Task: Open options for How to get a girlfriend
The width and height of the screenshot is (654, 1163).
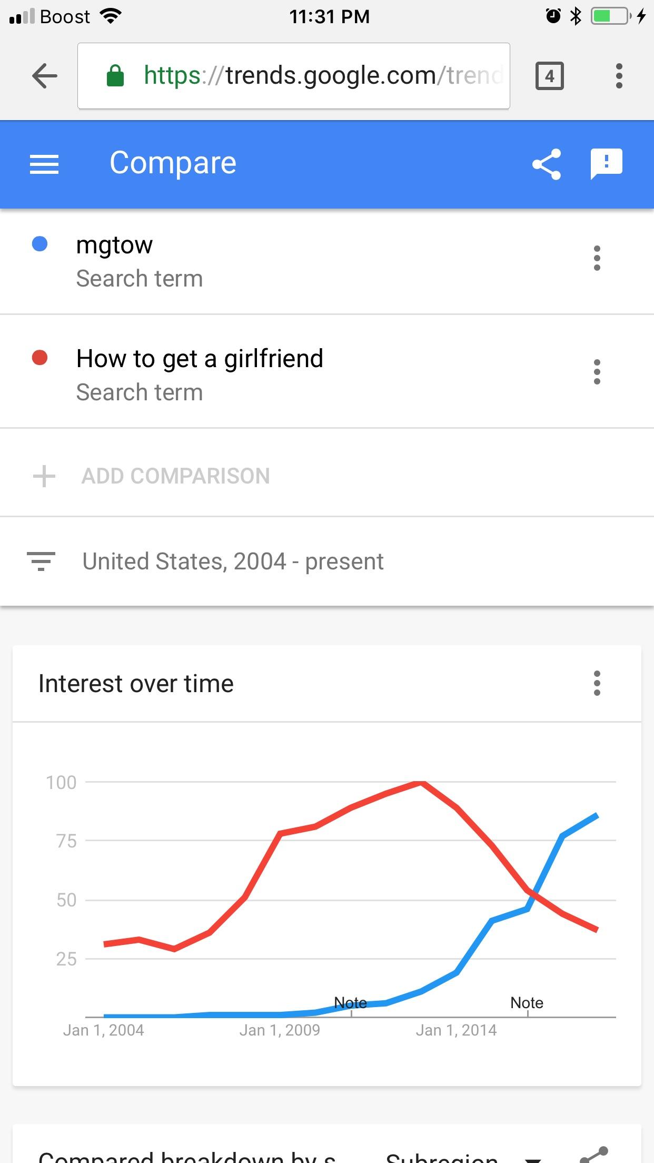Action: pos(597,372)
